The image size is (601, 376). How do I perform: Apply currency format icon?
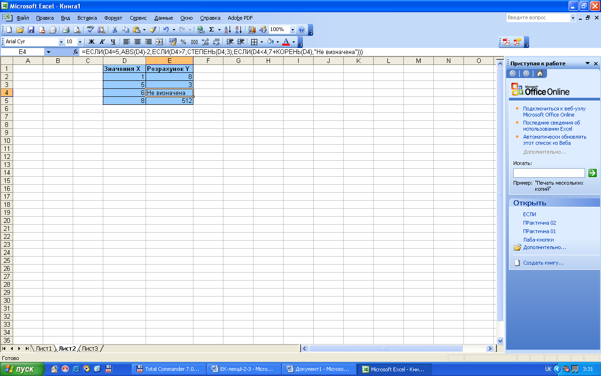(x=173, y=42)
